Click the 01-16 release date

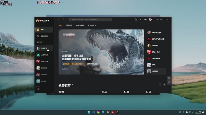coord(127,92)
